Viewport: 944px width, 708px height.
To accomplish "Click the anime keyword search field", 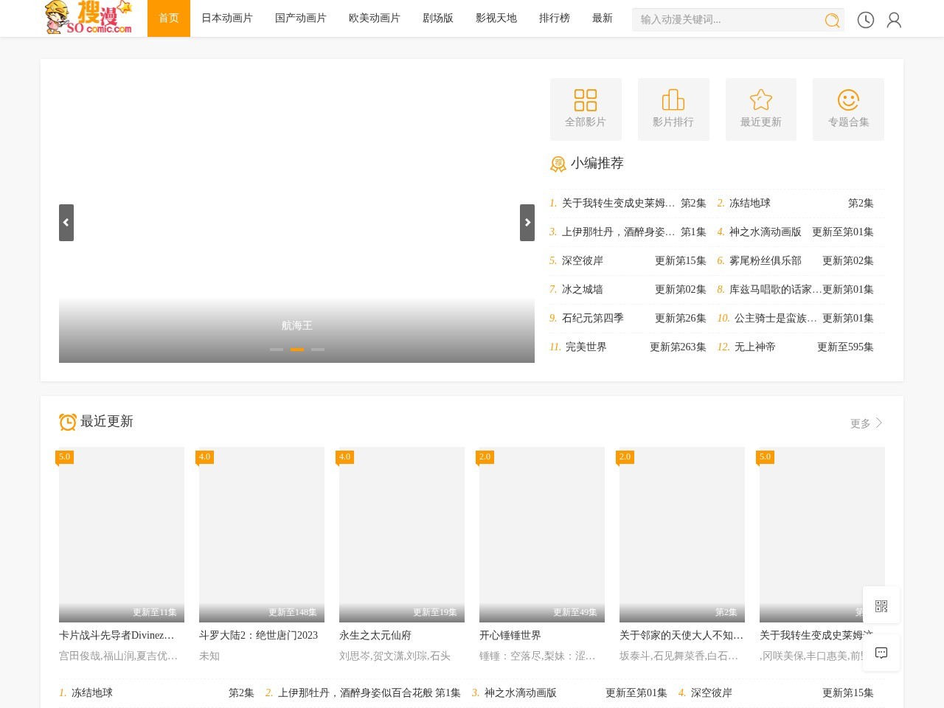I will click(726, 20).
